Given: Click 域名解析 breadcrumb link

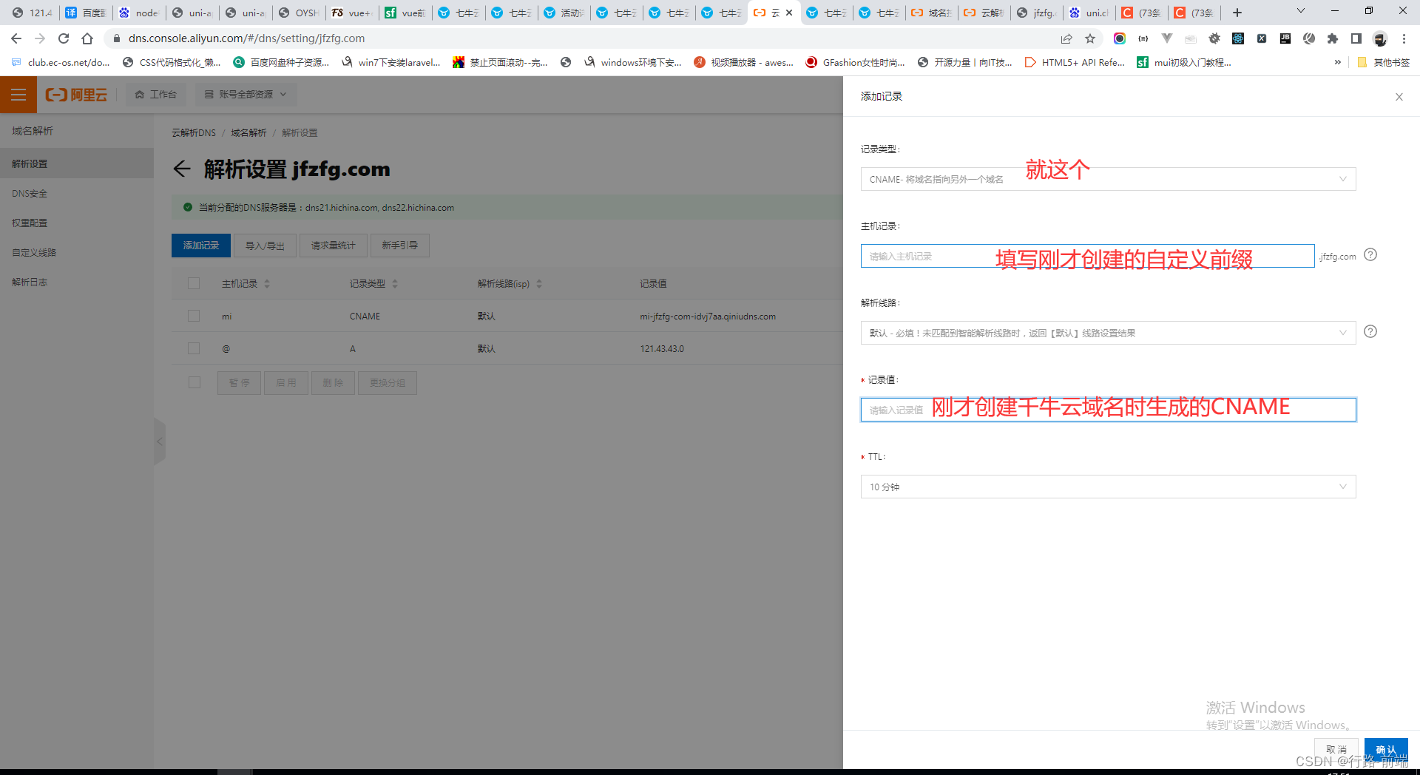Looking at the screenshot, I should tap(248, 133).
